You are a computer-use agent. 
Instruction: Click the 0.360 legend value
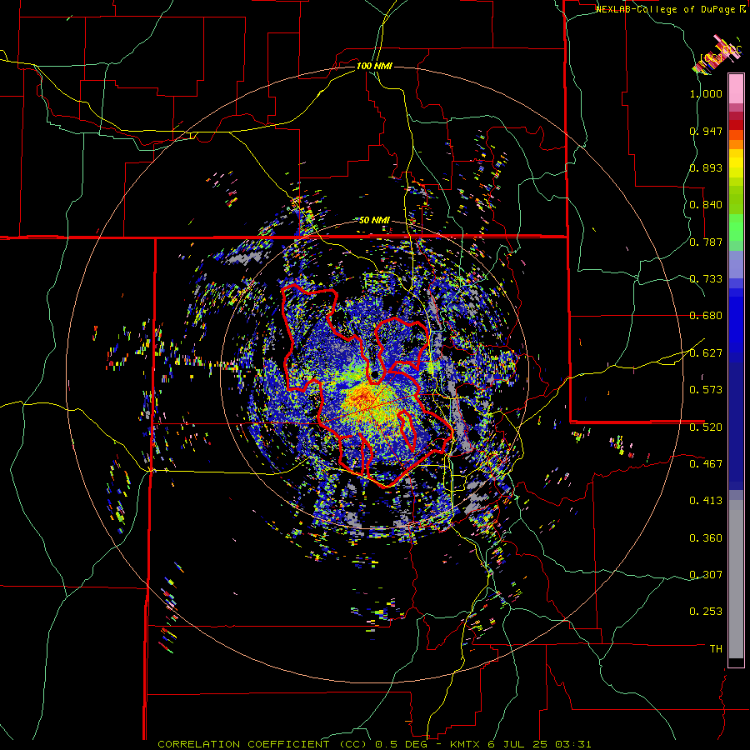(x=706, y=538)
